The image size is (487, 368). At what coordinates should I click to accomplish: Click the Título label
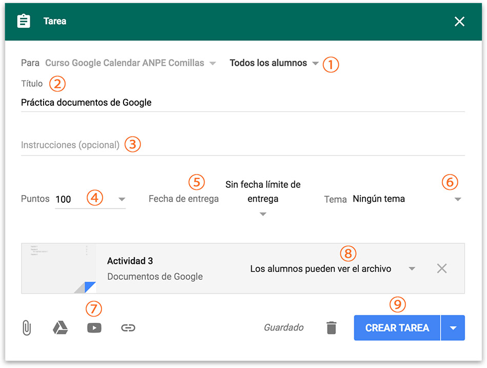click(32, 84)
